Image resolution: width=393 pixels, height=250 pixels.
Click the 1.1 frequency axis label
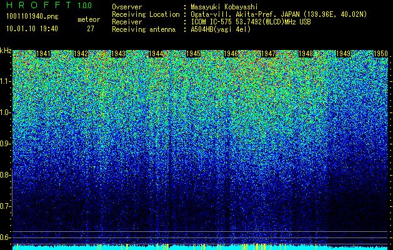click(x=5, y=81)
